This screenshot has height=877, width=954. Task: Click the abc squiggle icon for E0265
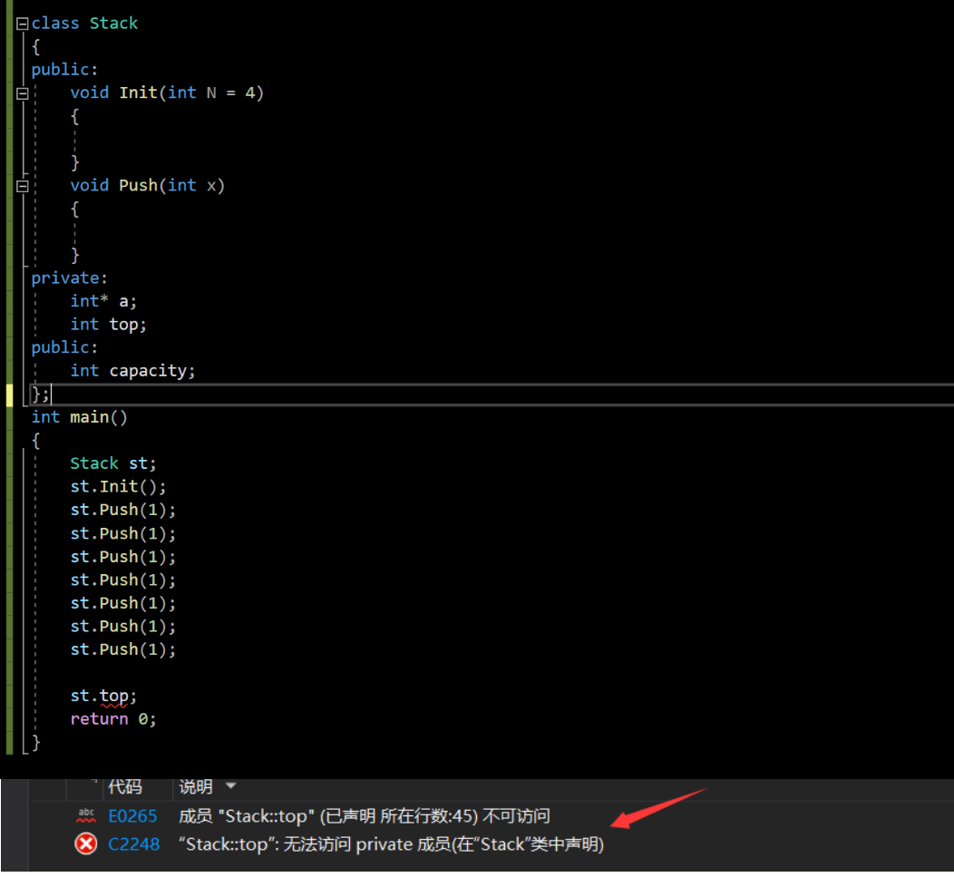pos(86,815)
